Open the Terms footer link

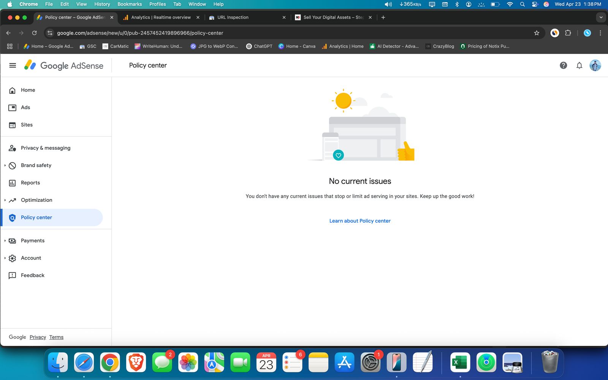[x=56, y=337]
